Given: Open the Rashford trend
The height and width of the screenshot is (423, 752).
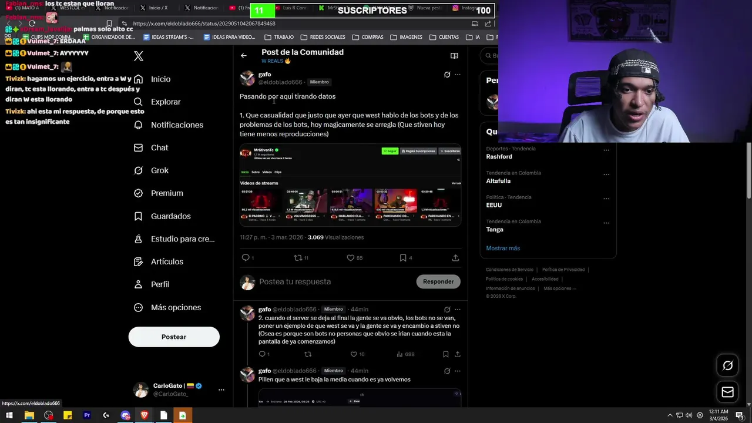Looking at the screenshot, I should click(x=499, y=157).
